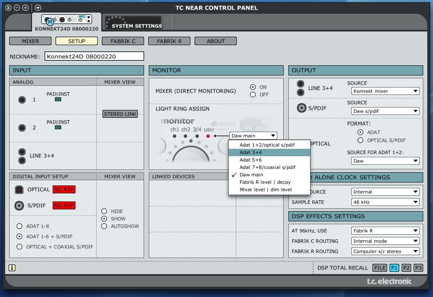This screenshot has height=297, width=433.
Task: Click the analog input 2 jack icon
Action: tap(22, 128)
